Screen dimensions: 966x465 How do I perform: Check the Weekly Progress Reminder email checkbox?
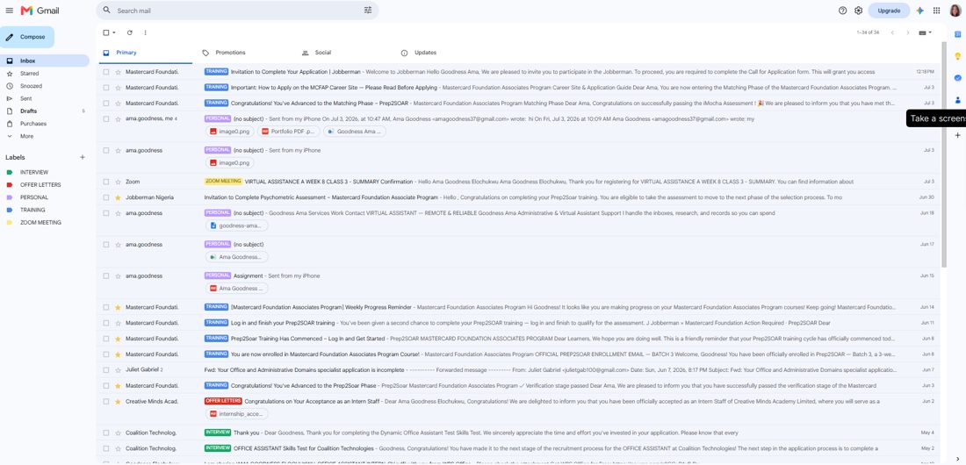(x=106, y=307)
